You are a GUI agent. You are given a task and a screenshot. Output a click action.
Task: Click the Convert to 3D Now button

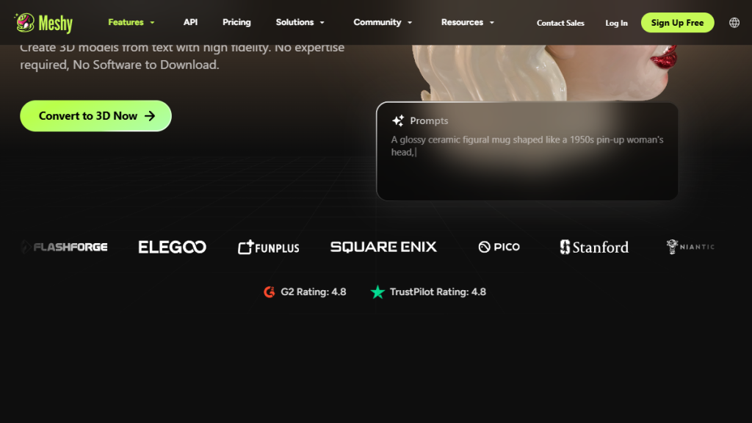coord(96,116)
